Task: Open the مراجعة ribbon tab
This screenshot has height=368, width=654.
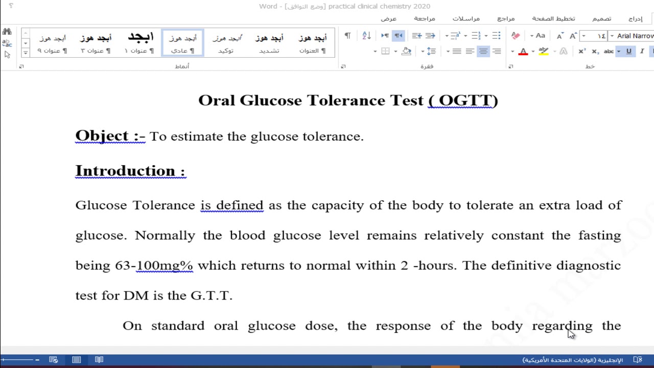Action: click(x=425, y=18)
